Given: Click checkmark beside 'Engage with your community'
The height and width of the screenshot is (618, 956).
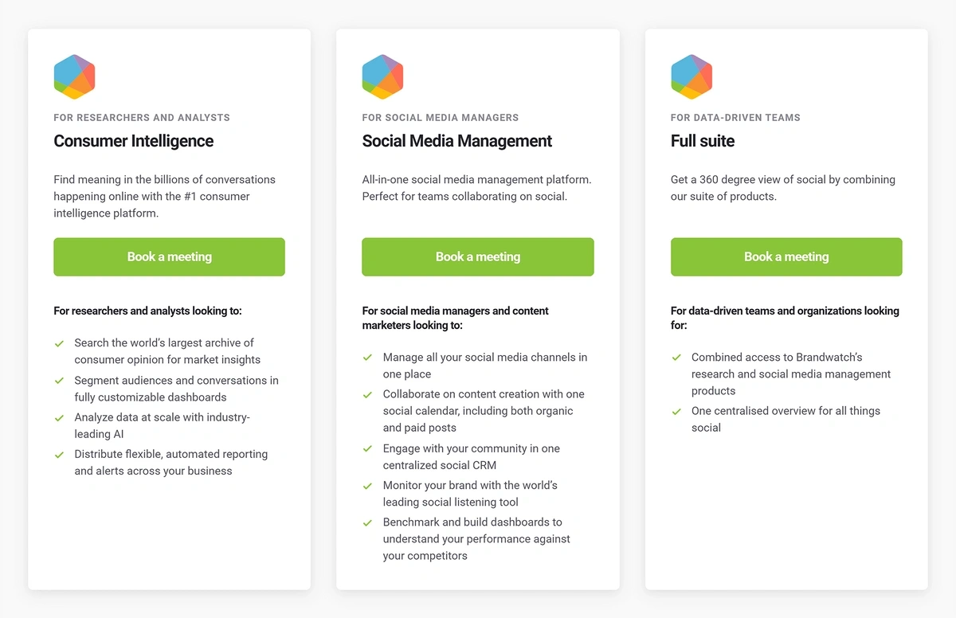Looking at the screenshot, I should [367, 449].
